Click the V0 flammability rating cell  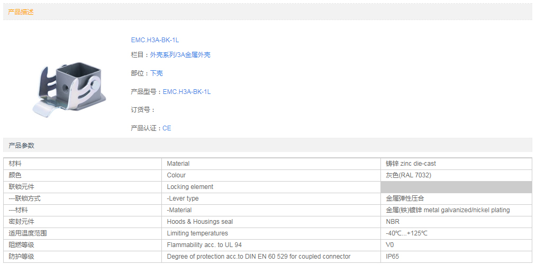[390, 245]
